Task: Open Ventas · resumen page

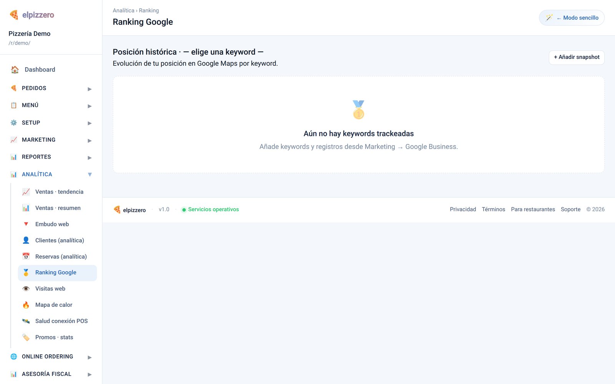Action: click(58, 208)
